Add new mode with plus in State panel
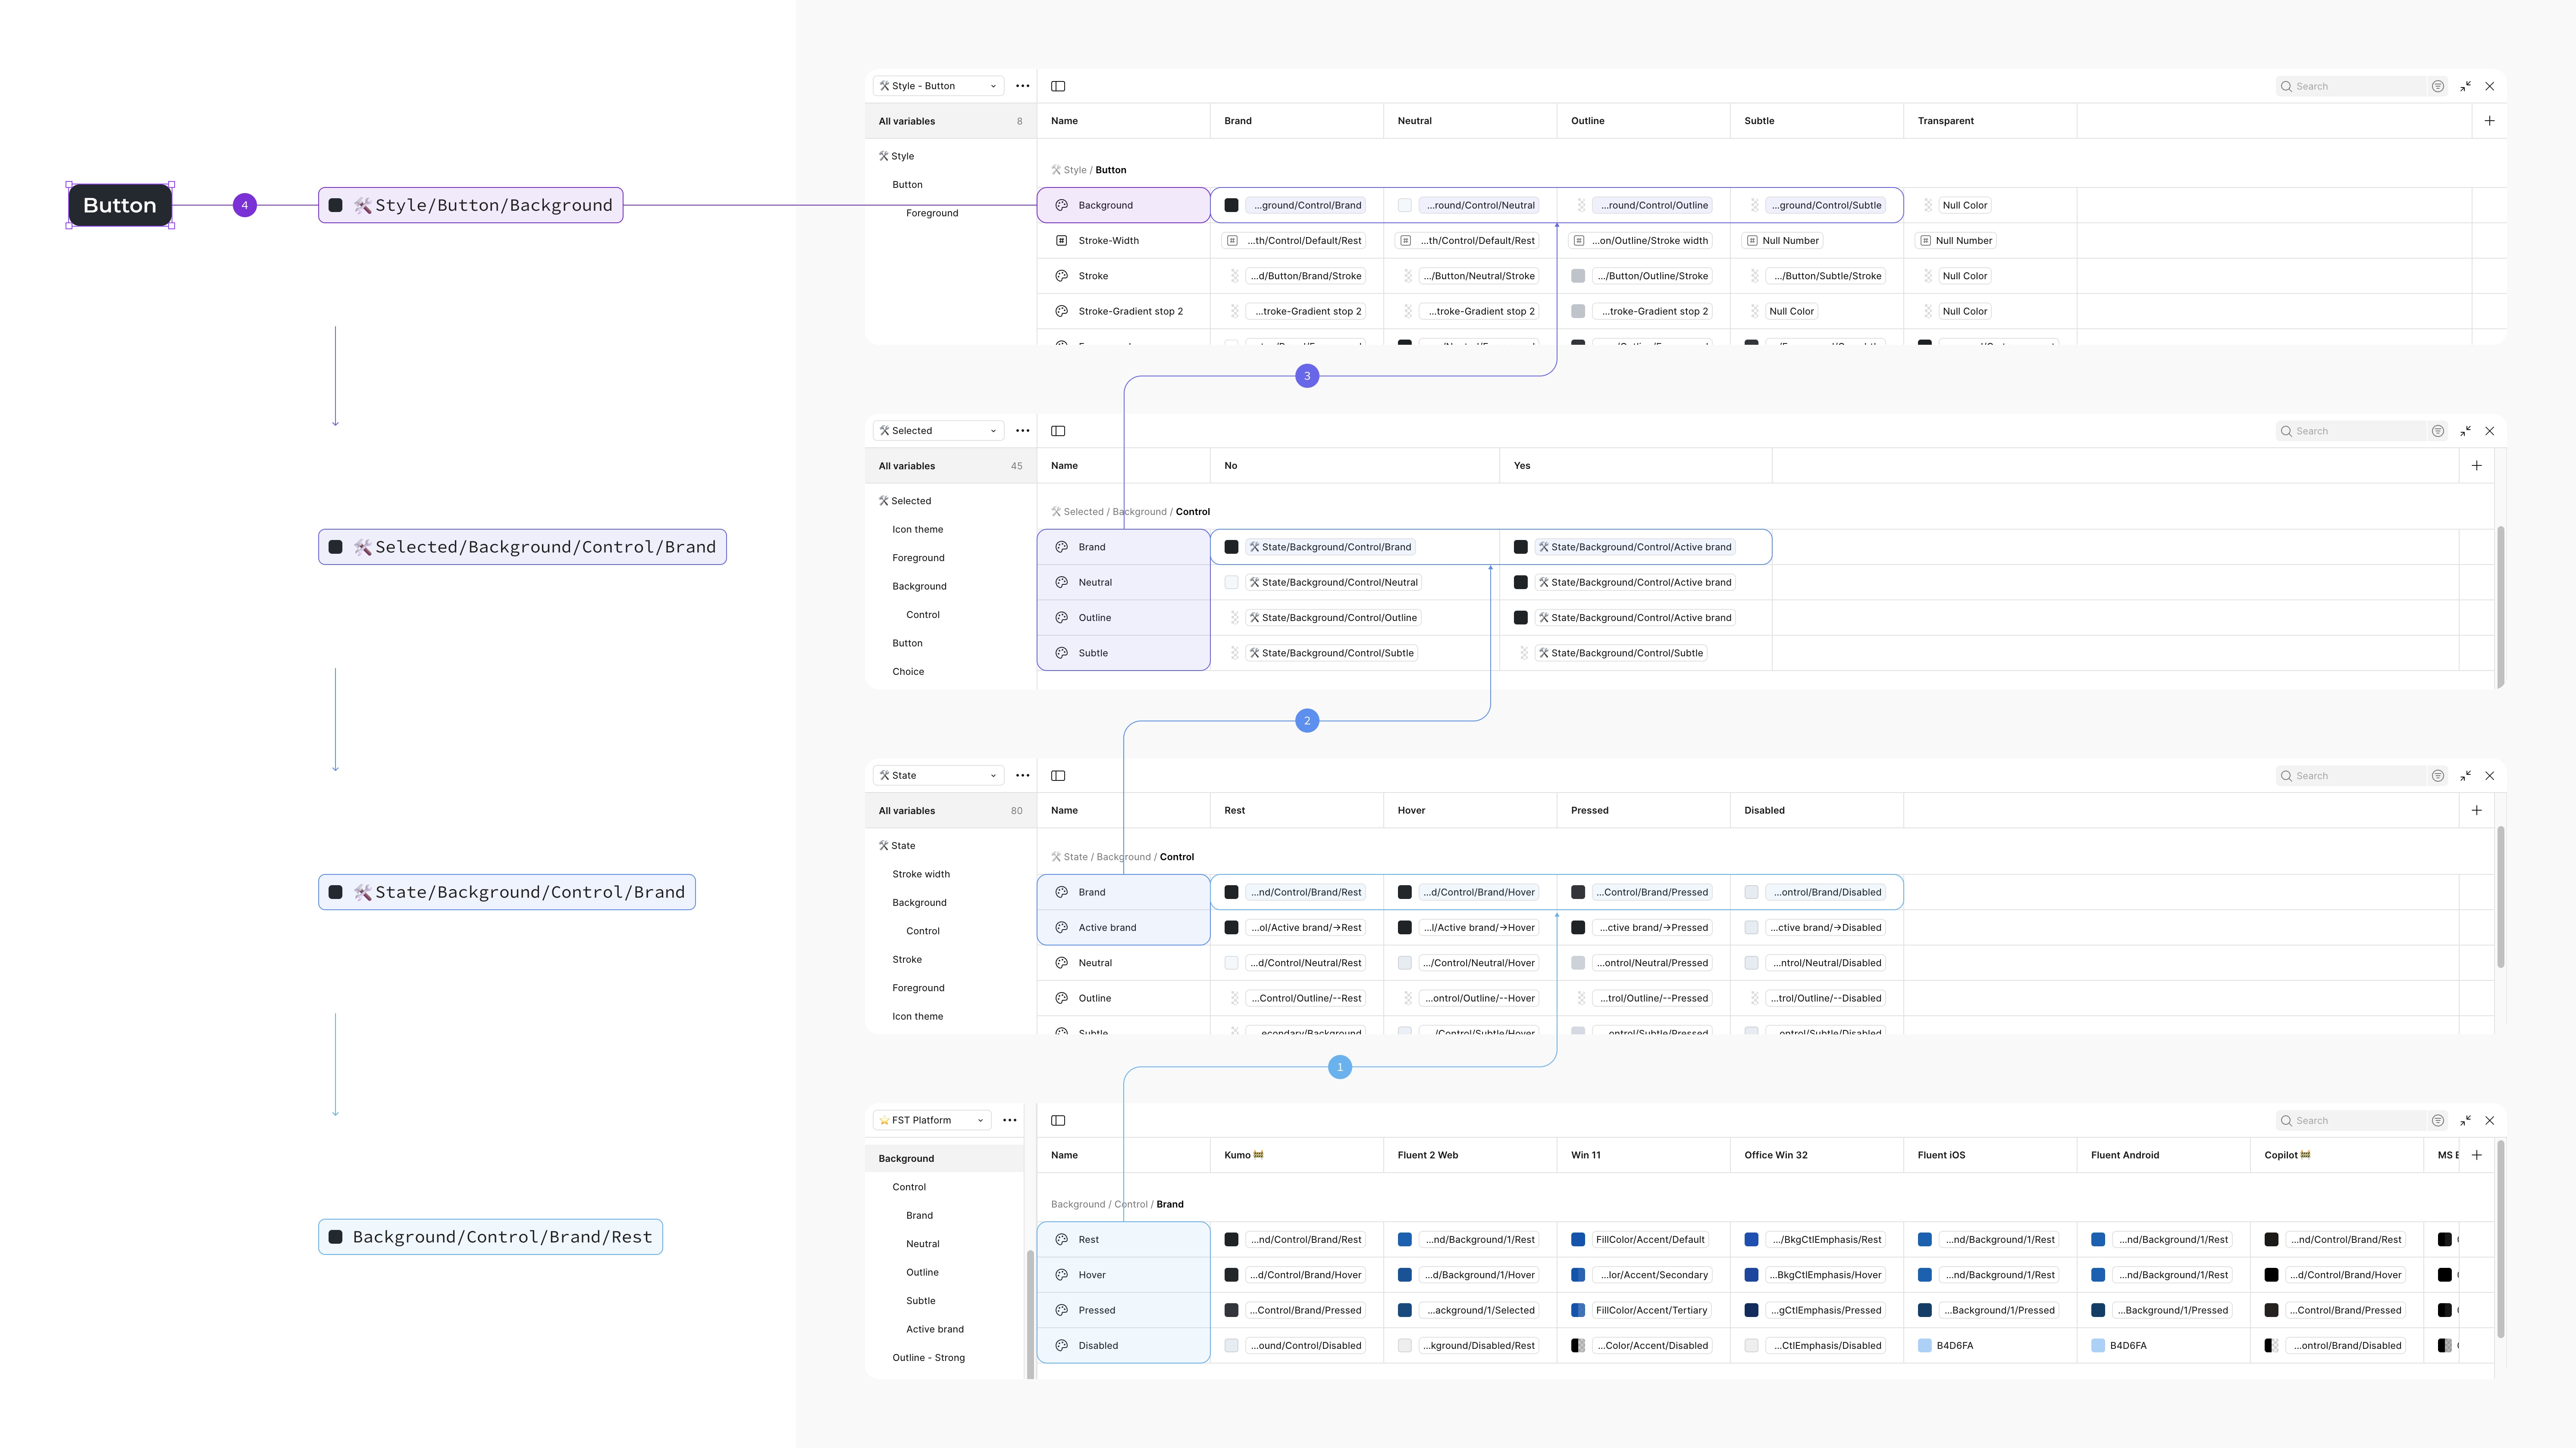This screenshot has width=2576, height=1448. click(x=2476, y=811)
